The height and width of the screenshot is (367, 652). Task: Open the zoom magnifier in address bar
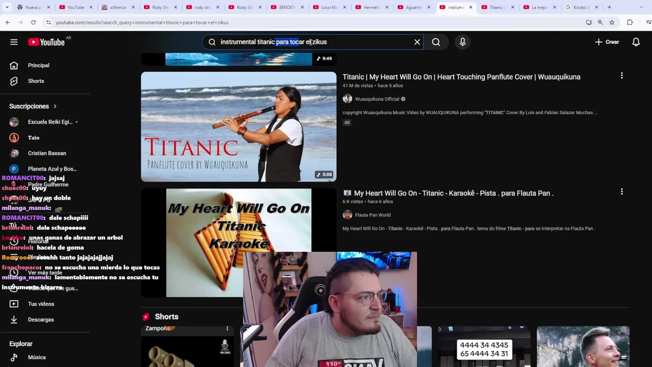(x=600, y=22)
